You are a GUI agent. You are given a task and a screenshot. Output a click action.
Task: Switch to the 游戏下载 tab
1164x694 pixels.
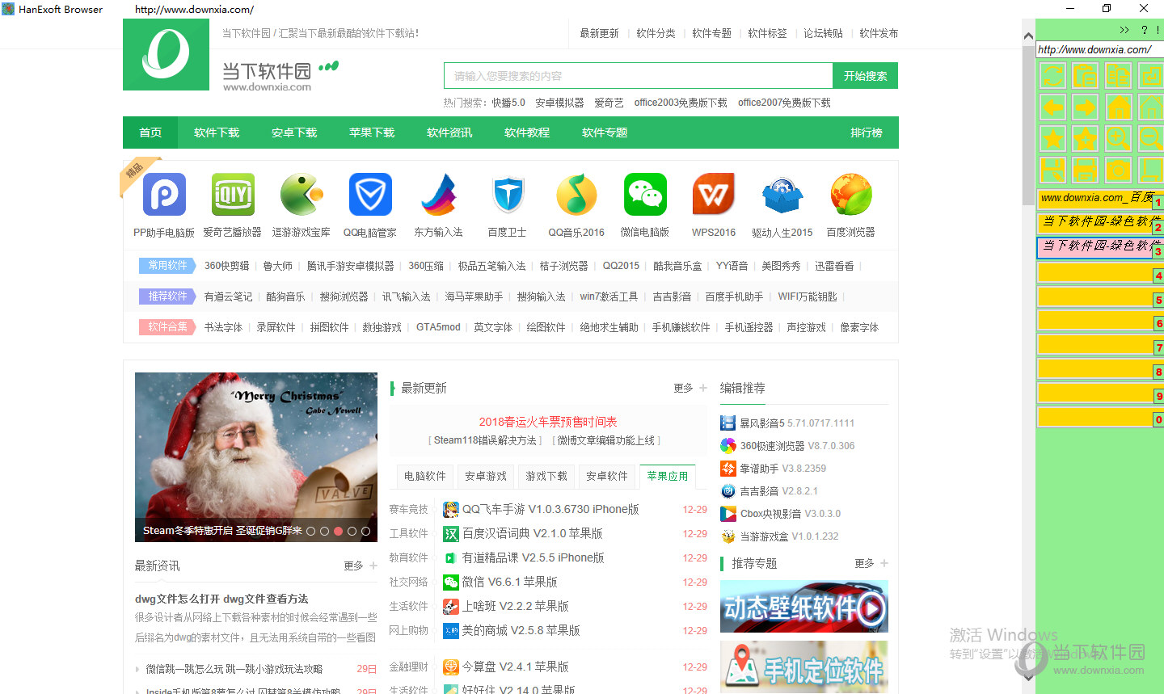[x=546, y=476]
